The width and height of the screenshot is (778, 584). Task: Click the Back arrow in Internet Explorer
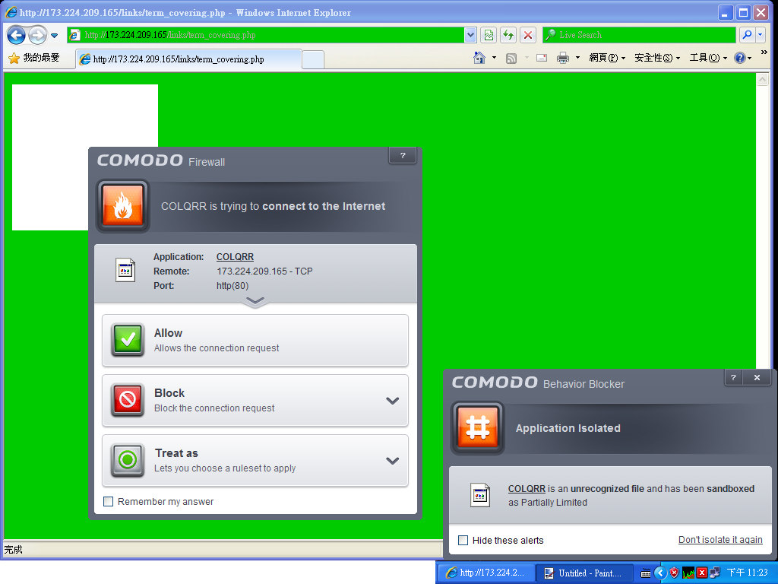17,35
